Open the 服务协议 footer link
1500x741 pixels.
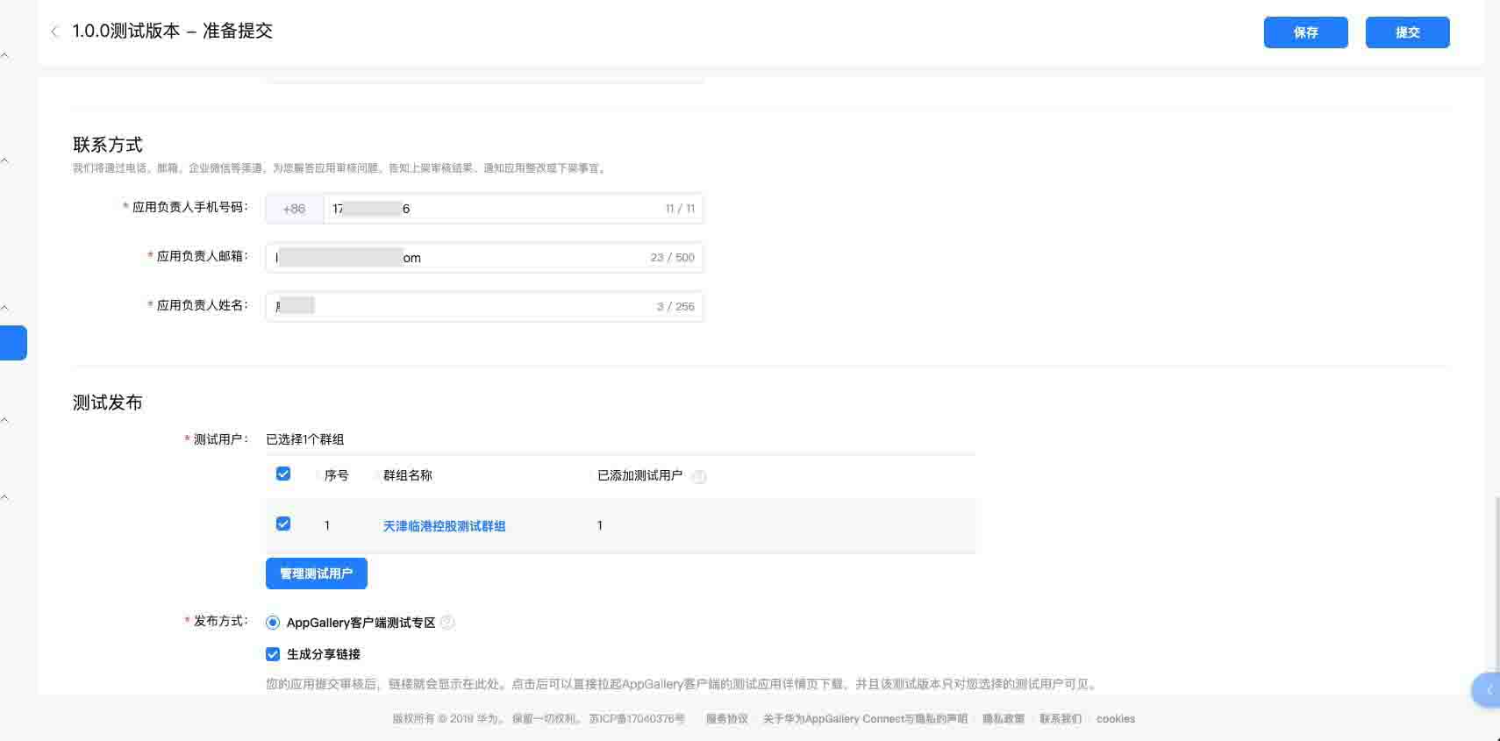pyautogui.click(x=726, y=719)
